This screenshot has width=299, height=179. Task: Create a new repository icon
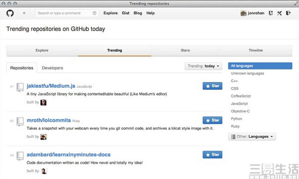[x=271, y=13]
